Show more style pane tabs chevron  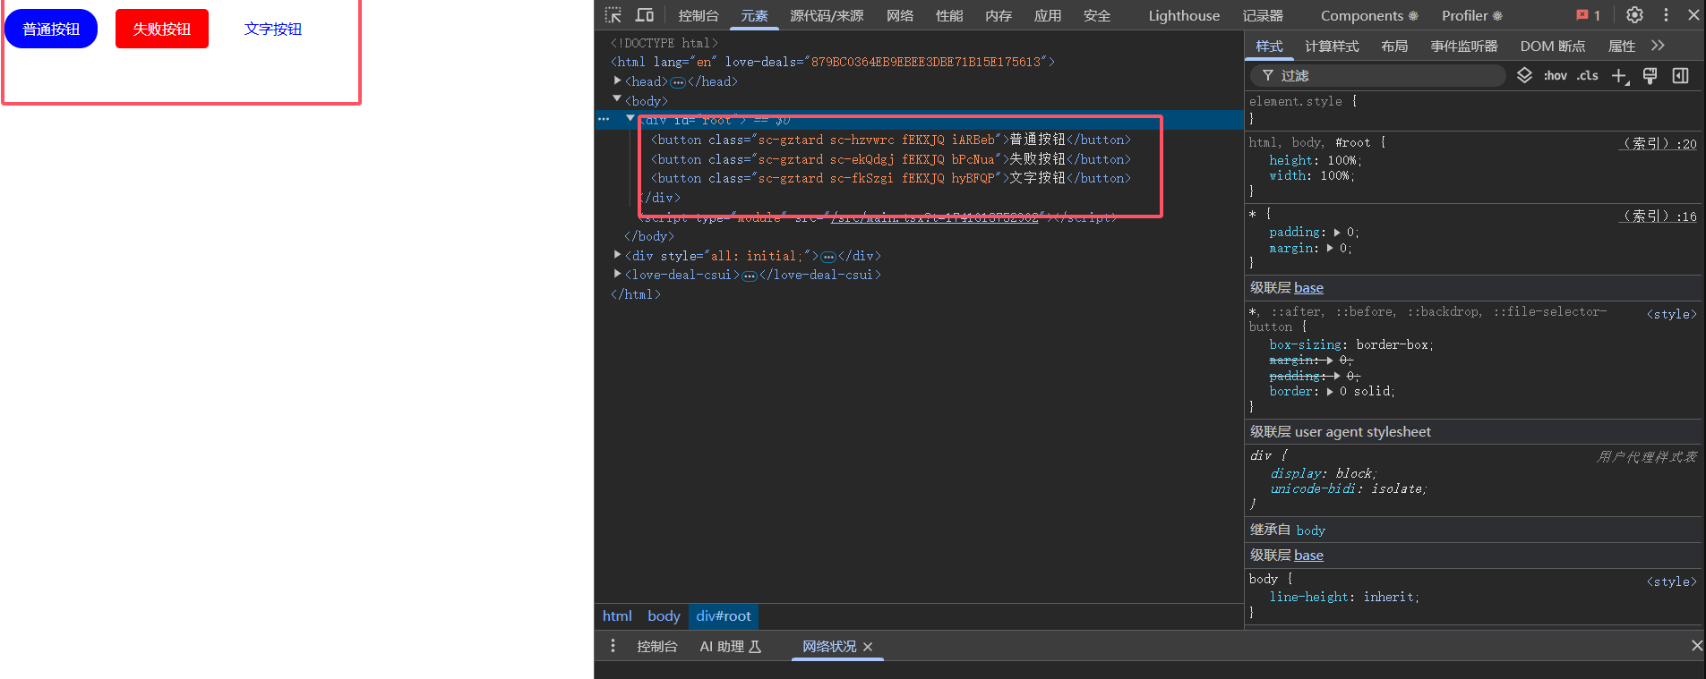[1658, 46]
